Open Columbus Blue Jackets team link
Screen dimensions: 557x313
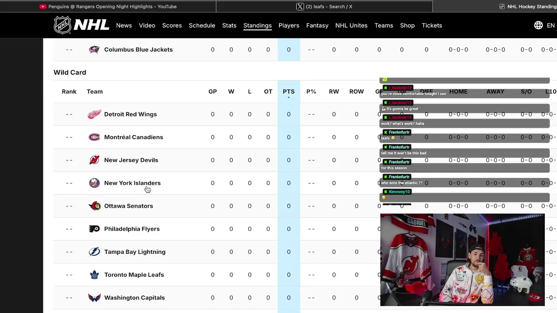point(138,50)
